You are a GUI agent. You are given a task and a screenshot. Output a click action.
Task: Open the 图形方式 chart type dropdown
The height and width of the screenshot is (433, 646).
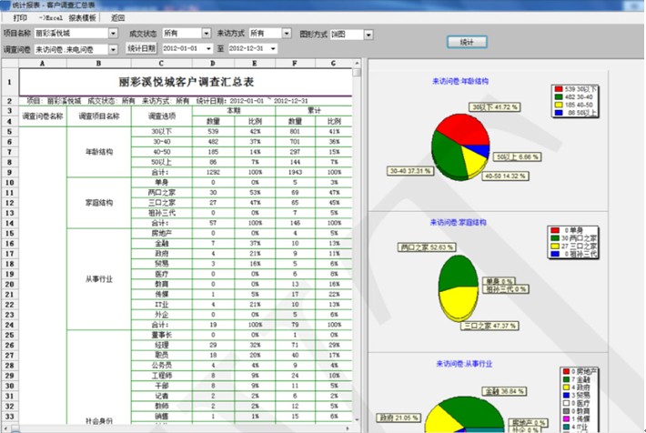pyautogui.click(x=368, y=35)
